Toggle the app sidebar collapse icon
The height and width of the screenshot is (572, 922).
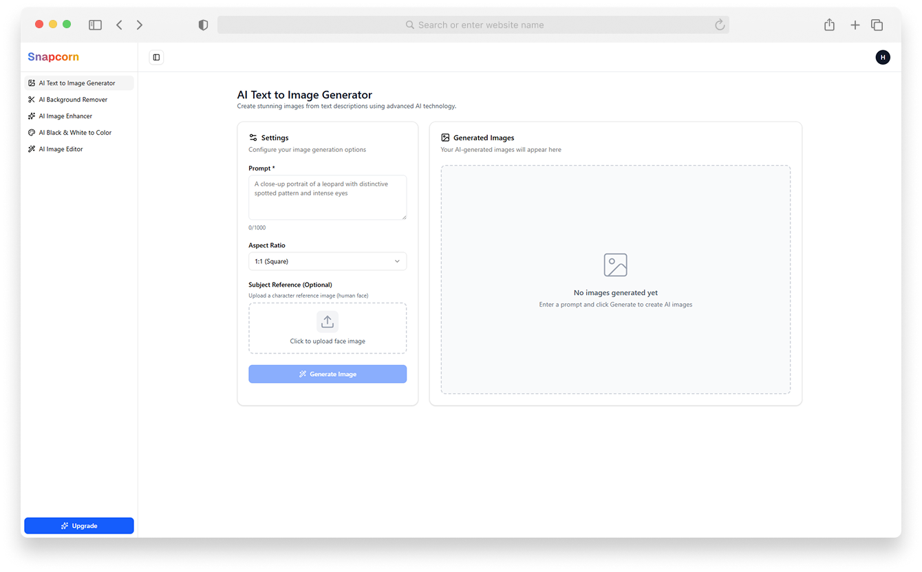click(156, 58)
